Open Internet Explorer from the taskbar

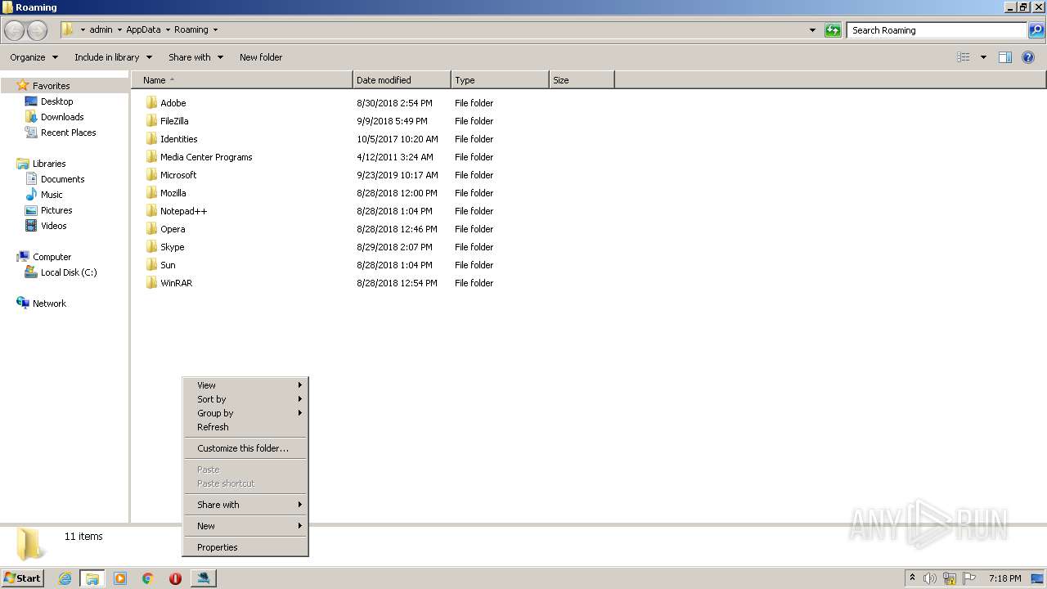[x=65, y=578]
